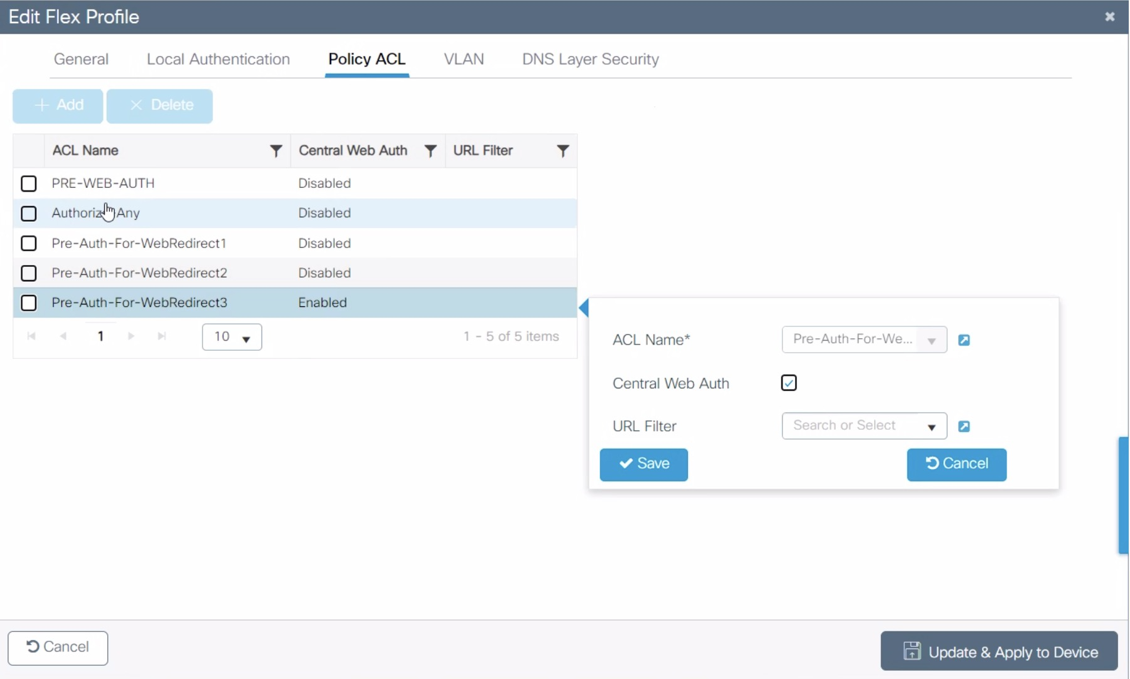
Task: Open the filter on Central Web Auth column
Action: [x=430, y=150]
